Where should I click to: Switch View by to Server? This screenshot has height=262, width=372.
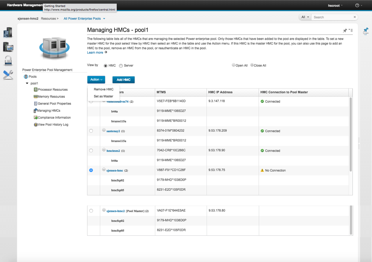pyautogui.click(x=121, y=65)
